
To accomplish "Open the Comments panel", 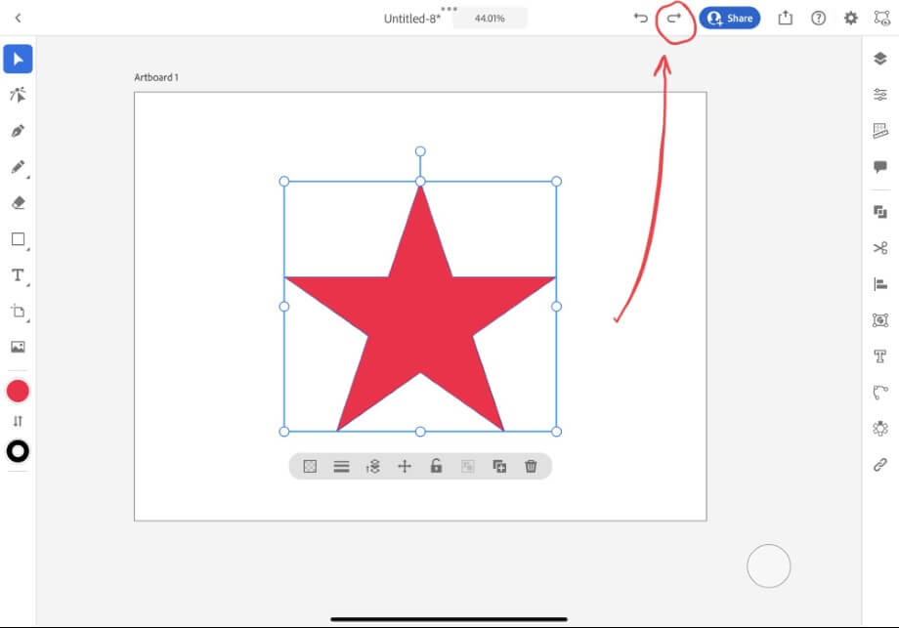I will click(x=880, y=167).
